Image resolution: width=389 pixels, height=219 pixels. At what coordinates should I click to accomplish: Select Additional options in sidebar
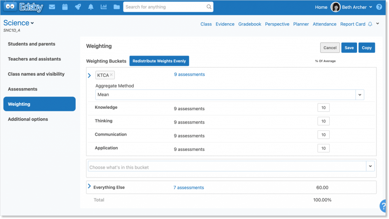[28, 119]
